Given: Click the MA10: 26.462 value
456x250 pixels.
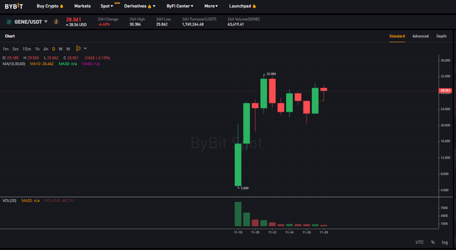Looking at the screenshot, I should click(42, 63).
